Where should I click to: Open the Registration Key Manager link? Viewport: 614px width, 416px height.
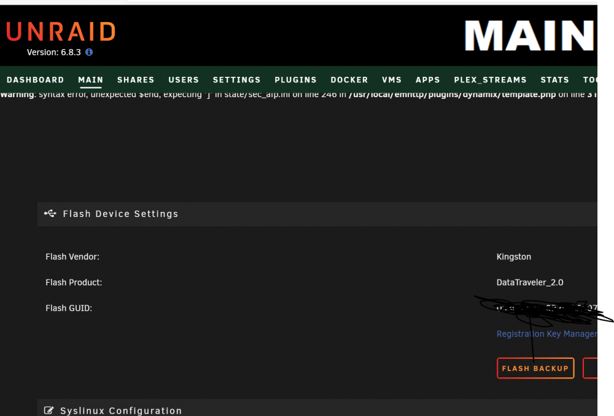546,334
